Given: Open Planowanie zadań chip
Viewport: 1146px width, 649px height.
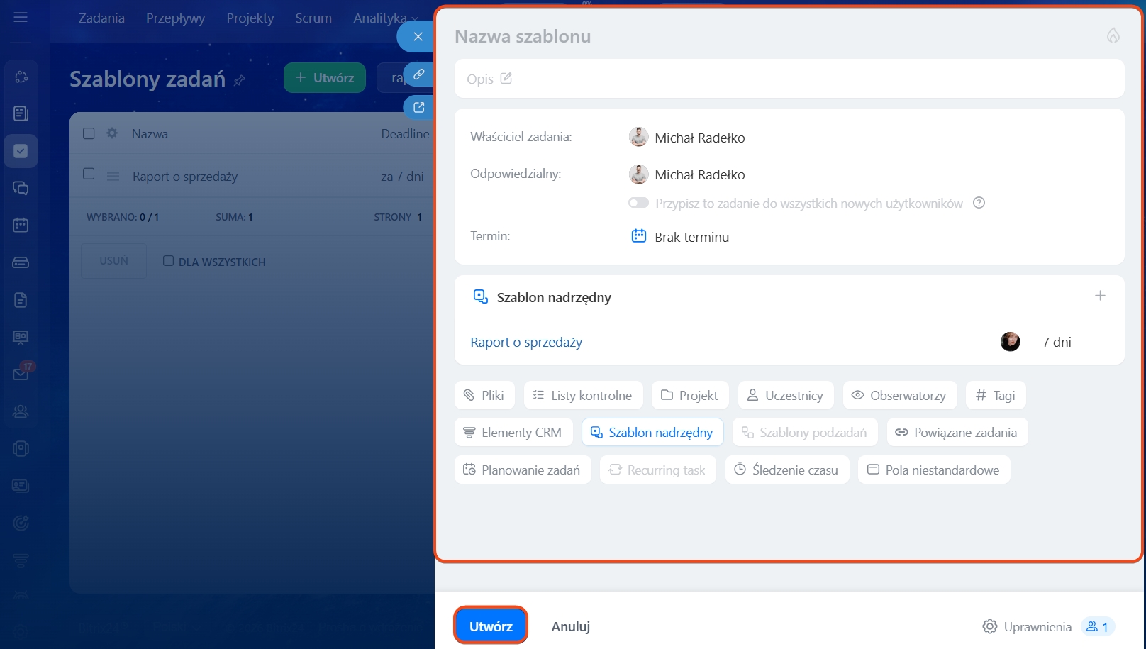Looking at the screenshot, I should (x=523, y=470).
